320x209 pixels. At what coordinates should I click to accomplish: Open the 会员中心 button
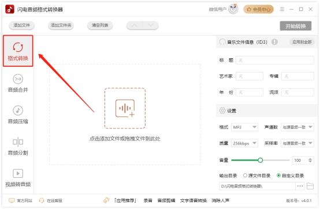pos(258,9)
